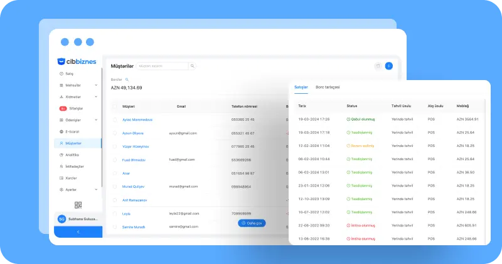Click the gray icon left of plus button
502x264 pixels.
[x=378, y=66]
